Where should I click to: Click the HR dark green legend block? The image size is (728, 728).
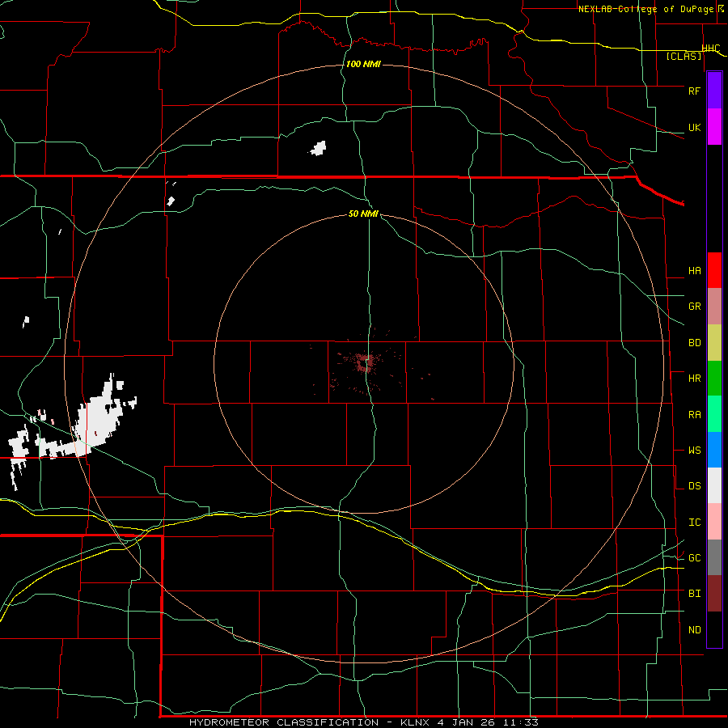click(714, 378)
